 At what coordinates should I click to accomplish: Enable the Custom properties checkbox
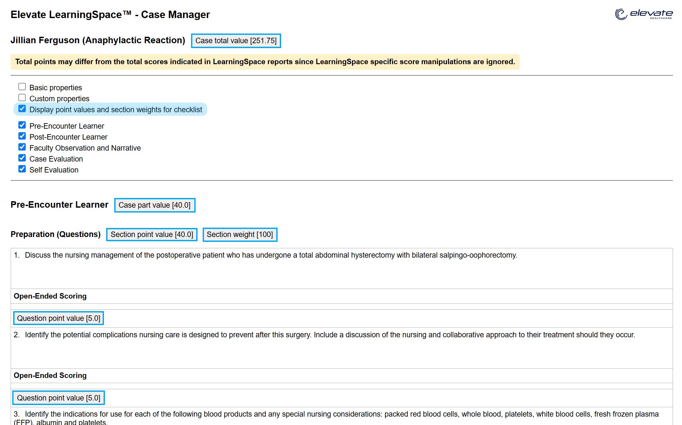tap(22, 98)
